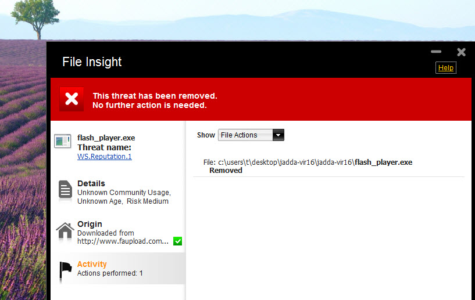475x300 pixels.
Task: Select the Origin section tab
Action: point(119,232)
